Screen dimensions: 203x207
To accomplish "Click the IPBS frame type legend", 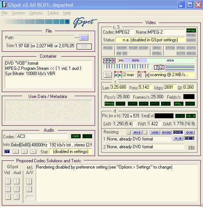I will tap(109, 61).
